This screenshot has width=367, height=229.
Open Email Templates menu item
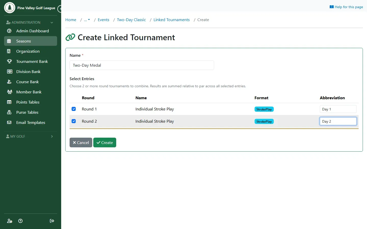tap(31, 122)
